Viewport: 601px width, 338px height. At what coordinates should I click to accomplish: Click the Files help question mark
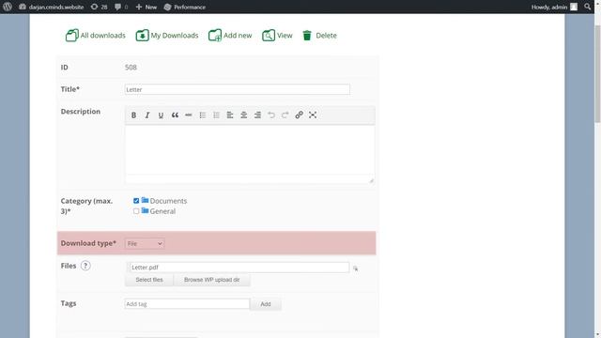pyautogui.click(x=85, y=266)
